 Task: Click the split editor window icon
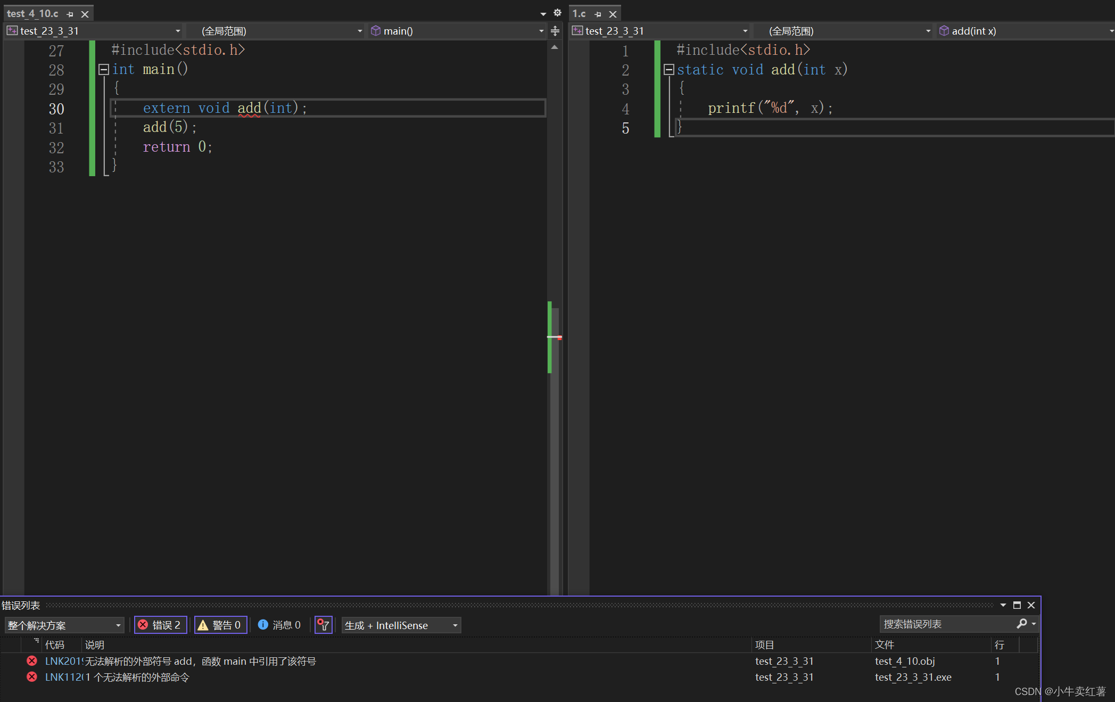click(555, 31)
